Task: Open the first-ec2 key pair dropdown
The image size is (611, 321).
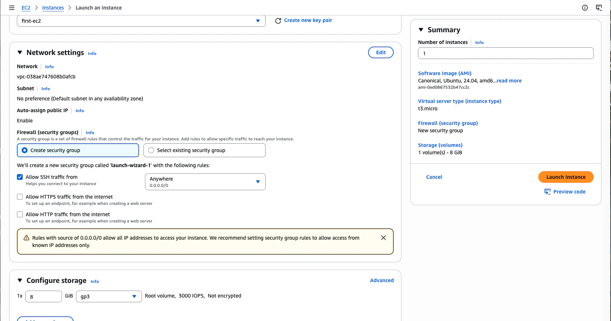Action: coord(141,21)
